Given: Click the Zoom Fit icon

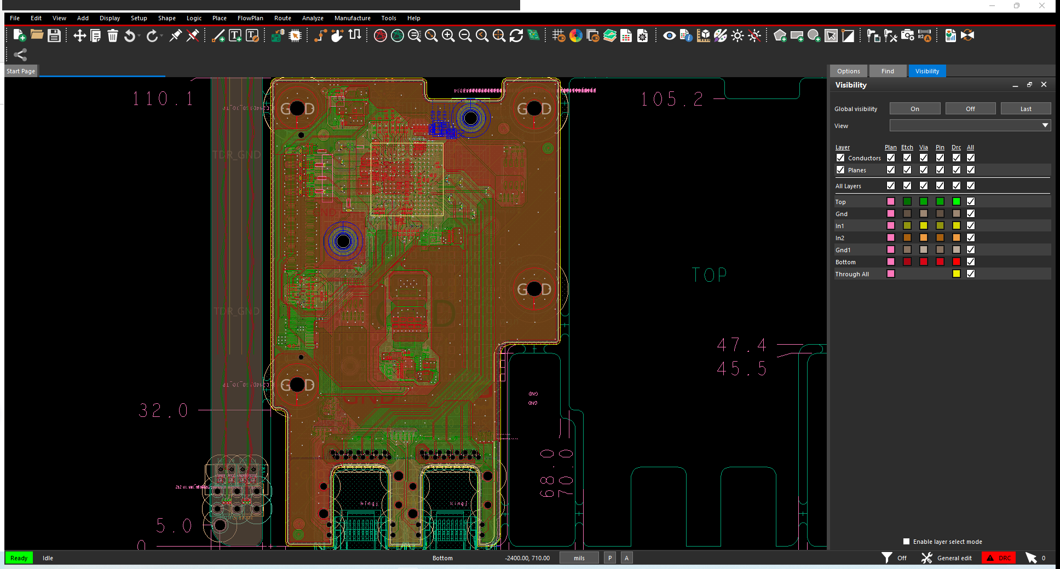Looking at the screenshot, I should (x=431, y=36).
